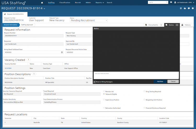The image size is (196, 129).
Task: Click the briefcase icon in header
Action: click(x=185, y=8)
